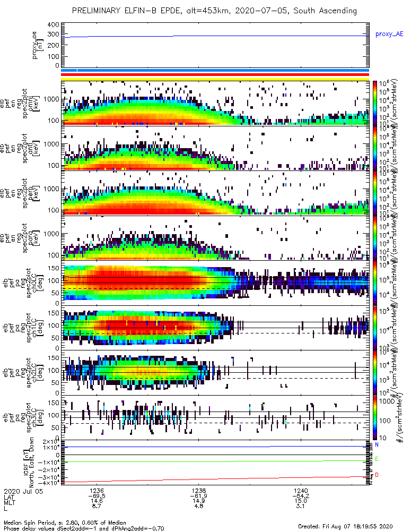The height and width of the screenshot is (531, 411).
Task: Click the L value 8.7
Action: pyautogui.click(x=97, y=506)
